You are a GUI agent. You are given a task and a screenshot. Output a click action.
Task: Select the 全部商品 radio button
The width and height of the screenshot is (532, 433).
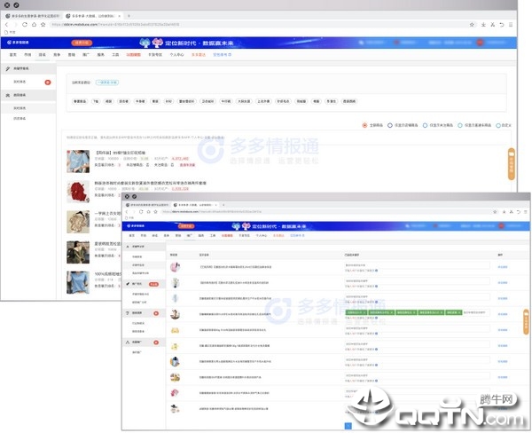tap(364, 125)
